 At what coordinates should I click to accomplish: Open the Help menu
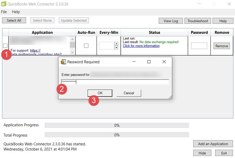(16, 12)
